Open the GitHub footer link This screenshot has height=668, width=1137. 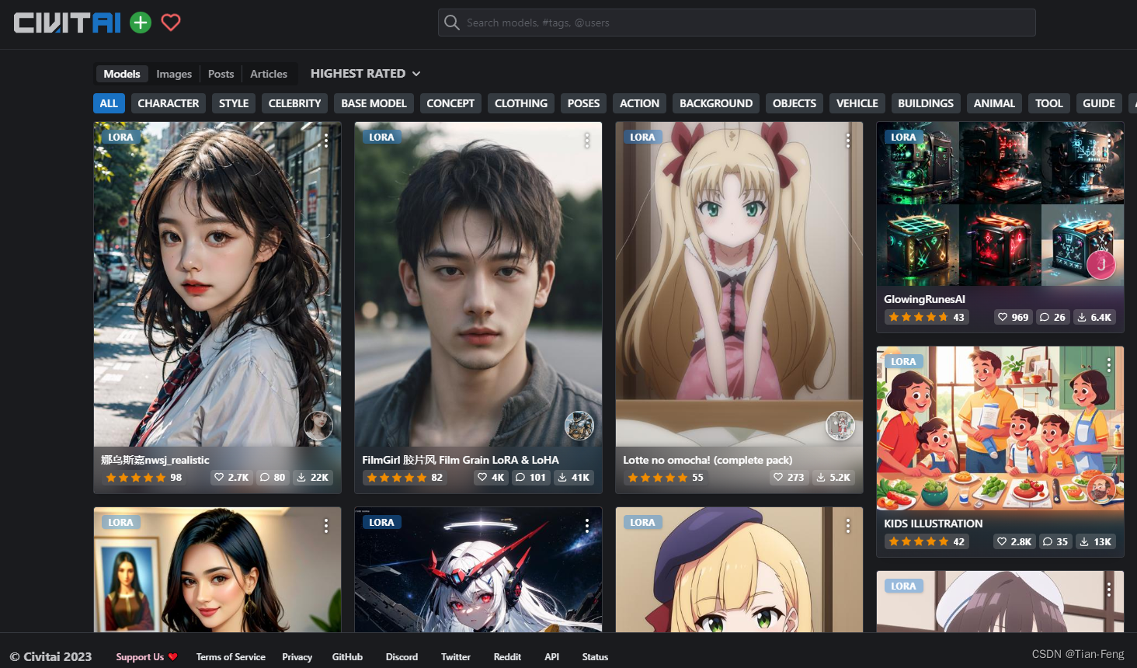(x=347, y=657)
